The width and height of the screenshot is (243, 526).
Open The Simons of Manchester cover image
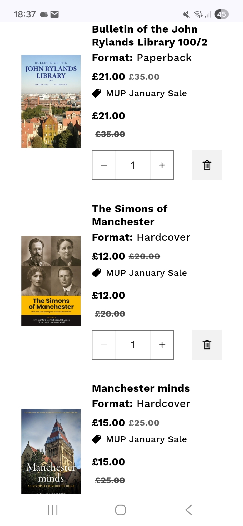[51, 281]
